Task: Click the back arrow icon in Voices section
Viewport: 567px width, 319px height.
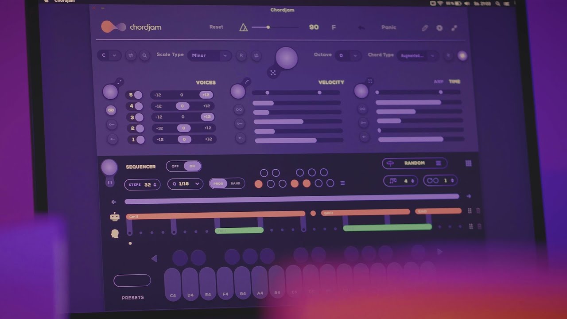Action: click(113, 140)
